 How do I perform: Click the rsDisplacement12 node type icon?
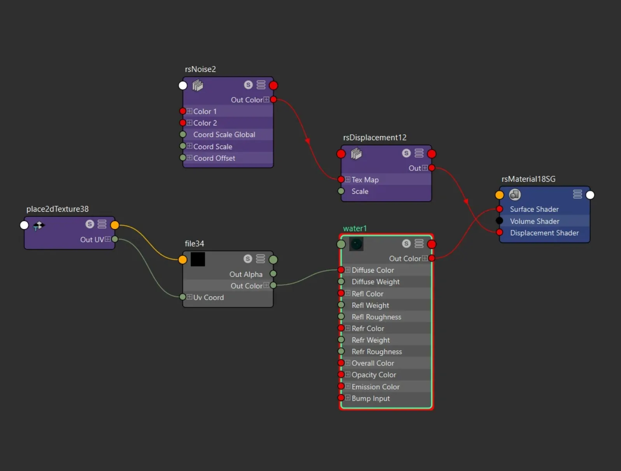(x=356, y=154)
